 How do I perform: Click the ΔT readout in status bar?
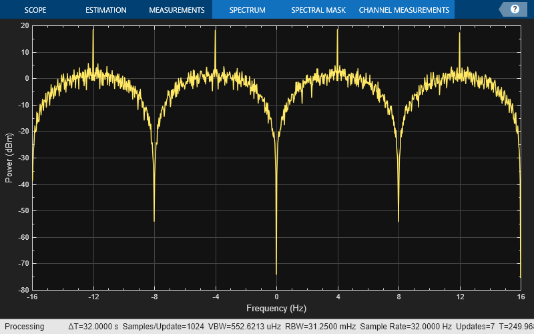tap(93, 327)
